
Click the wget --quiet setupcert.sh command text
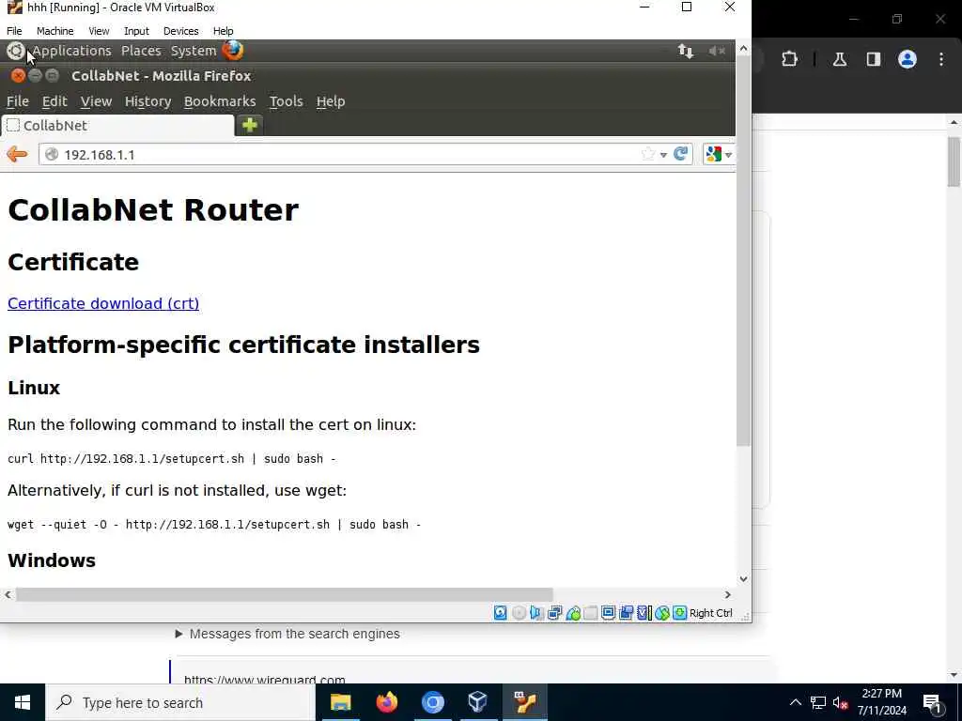[x=214, y=524]
